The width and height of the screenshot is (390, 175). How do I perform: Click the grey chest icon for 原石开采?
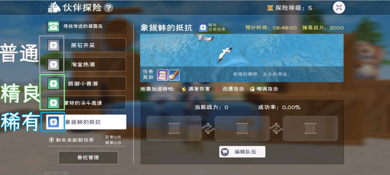pyautogui.click(x=53, y=45)
